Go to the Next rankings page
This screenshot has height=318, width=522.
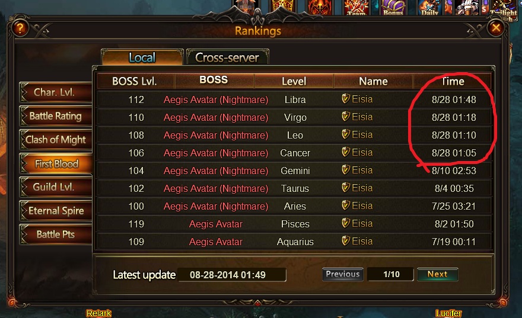click(437, 274)
